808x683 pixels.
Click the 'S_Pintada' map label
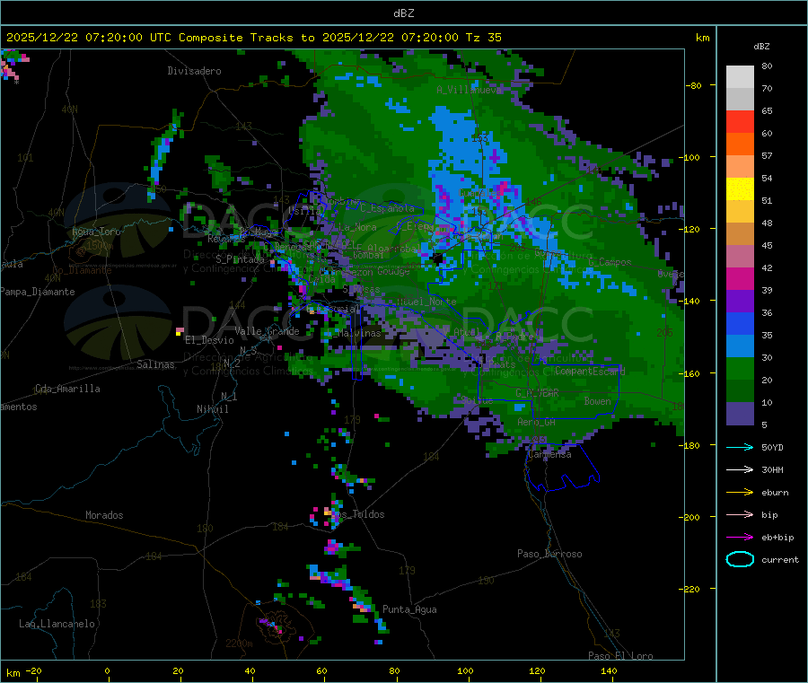(x=240, y=259)
